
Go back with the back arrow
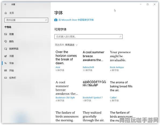[5, 4]
